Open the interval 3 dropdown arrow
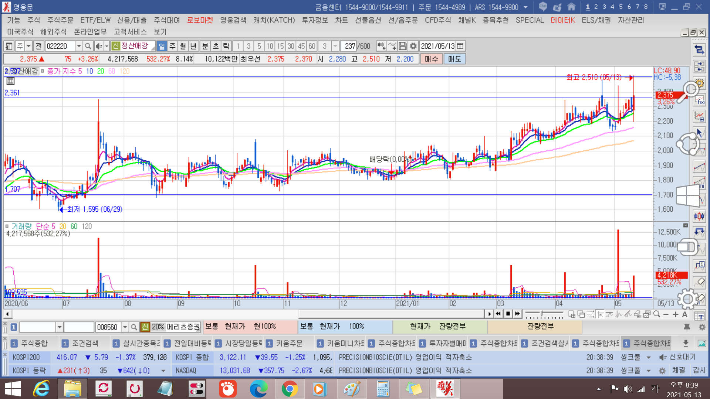Screen dimensions: 710x399 pos(335,46)
